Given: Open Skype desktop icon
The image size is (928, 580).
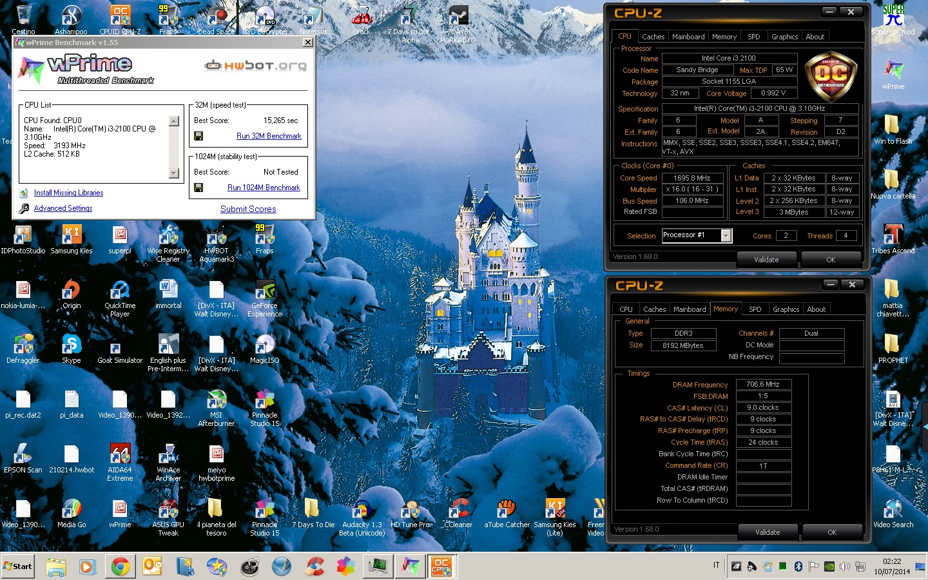Looking at the screenshot, I should pos(72,349).
